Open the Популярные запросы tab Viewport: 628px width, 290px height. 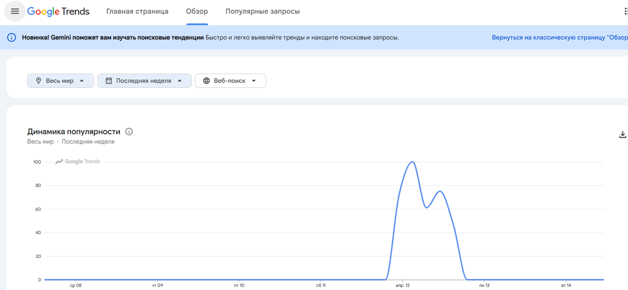click(263, 11)
